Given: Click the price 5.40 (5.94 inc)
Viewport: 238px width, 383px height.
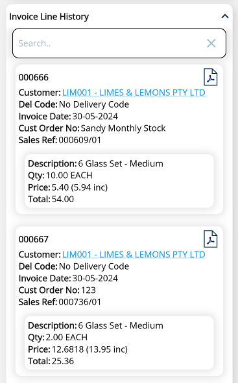Looking at the screenshot, I should click(79, 187).
